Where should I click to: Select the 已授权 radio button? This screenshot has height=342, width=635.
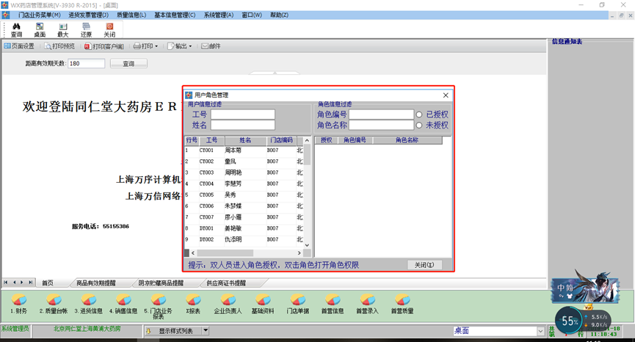(x=419, y=114)
